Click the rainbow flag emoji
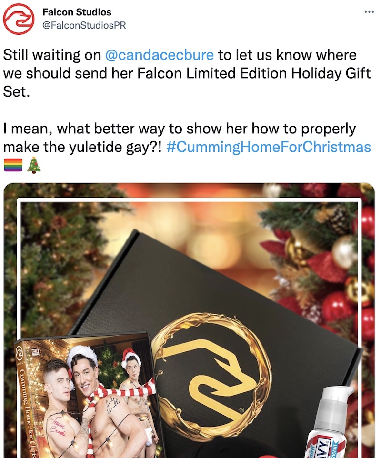381x458 pixels. 13,165
